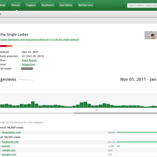Open author Kate Bolick link
Image resolution: width=157 pixels, height=157 pixels.
tap(29, 60)
